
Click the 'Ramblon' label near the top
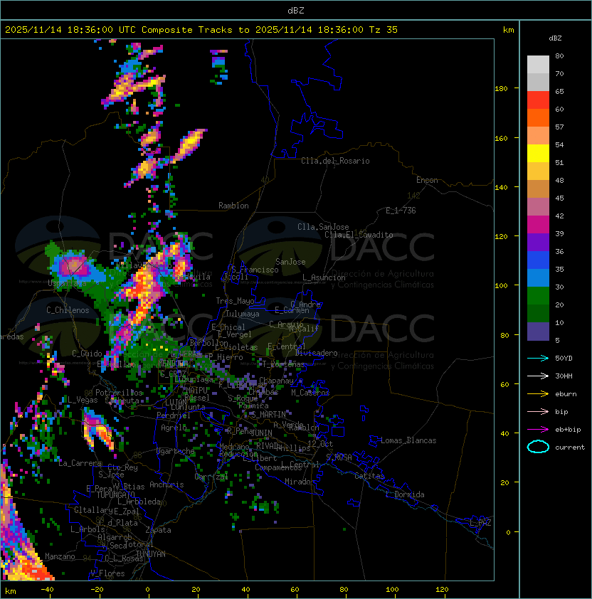coord(233,206)
